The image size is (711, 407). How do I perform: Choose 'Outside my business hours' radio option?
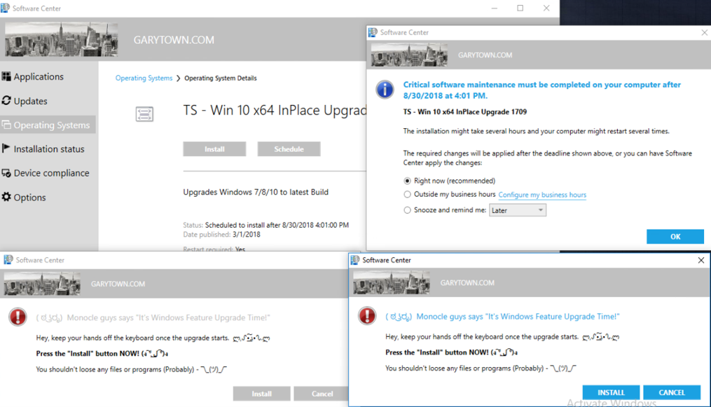(408, 195)
